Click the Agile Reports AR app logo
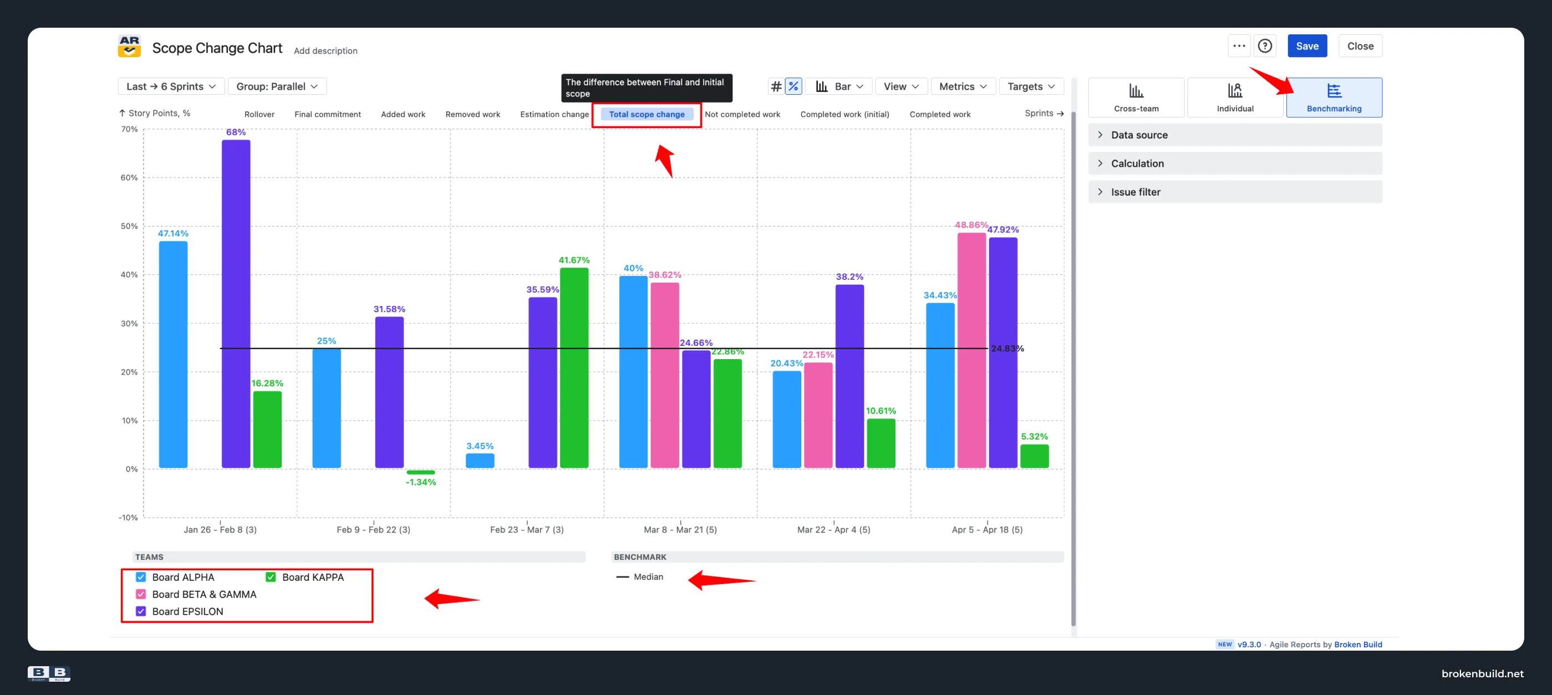 pos(129,47)
